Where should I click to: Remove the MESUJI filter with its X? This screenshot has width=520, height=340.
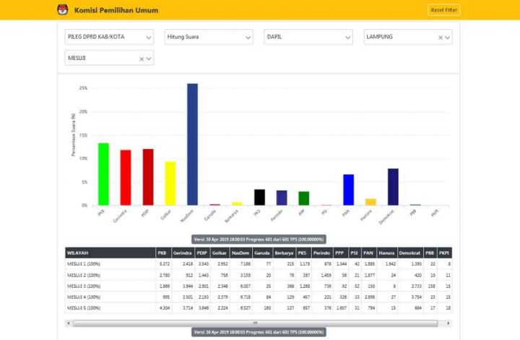tap(141, 59)
